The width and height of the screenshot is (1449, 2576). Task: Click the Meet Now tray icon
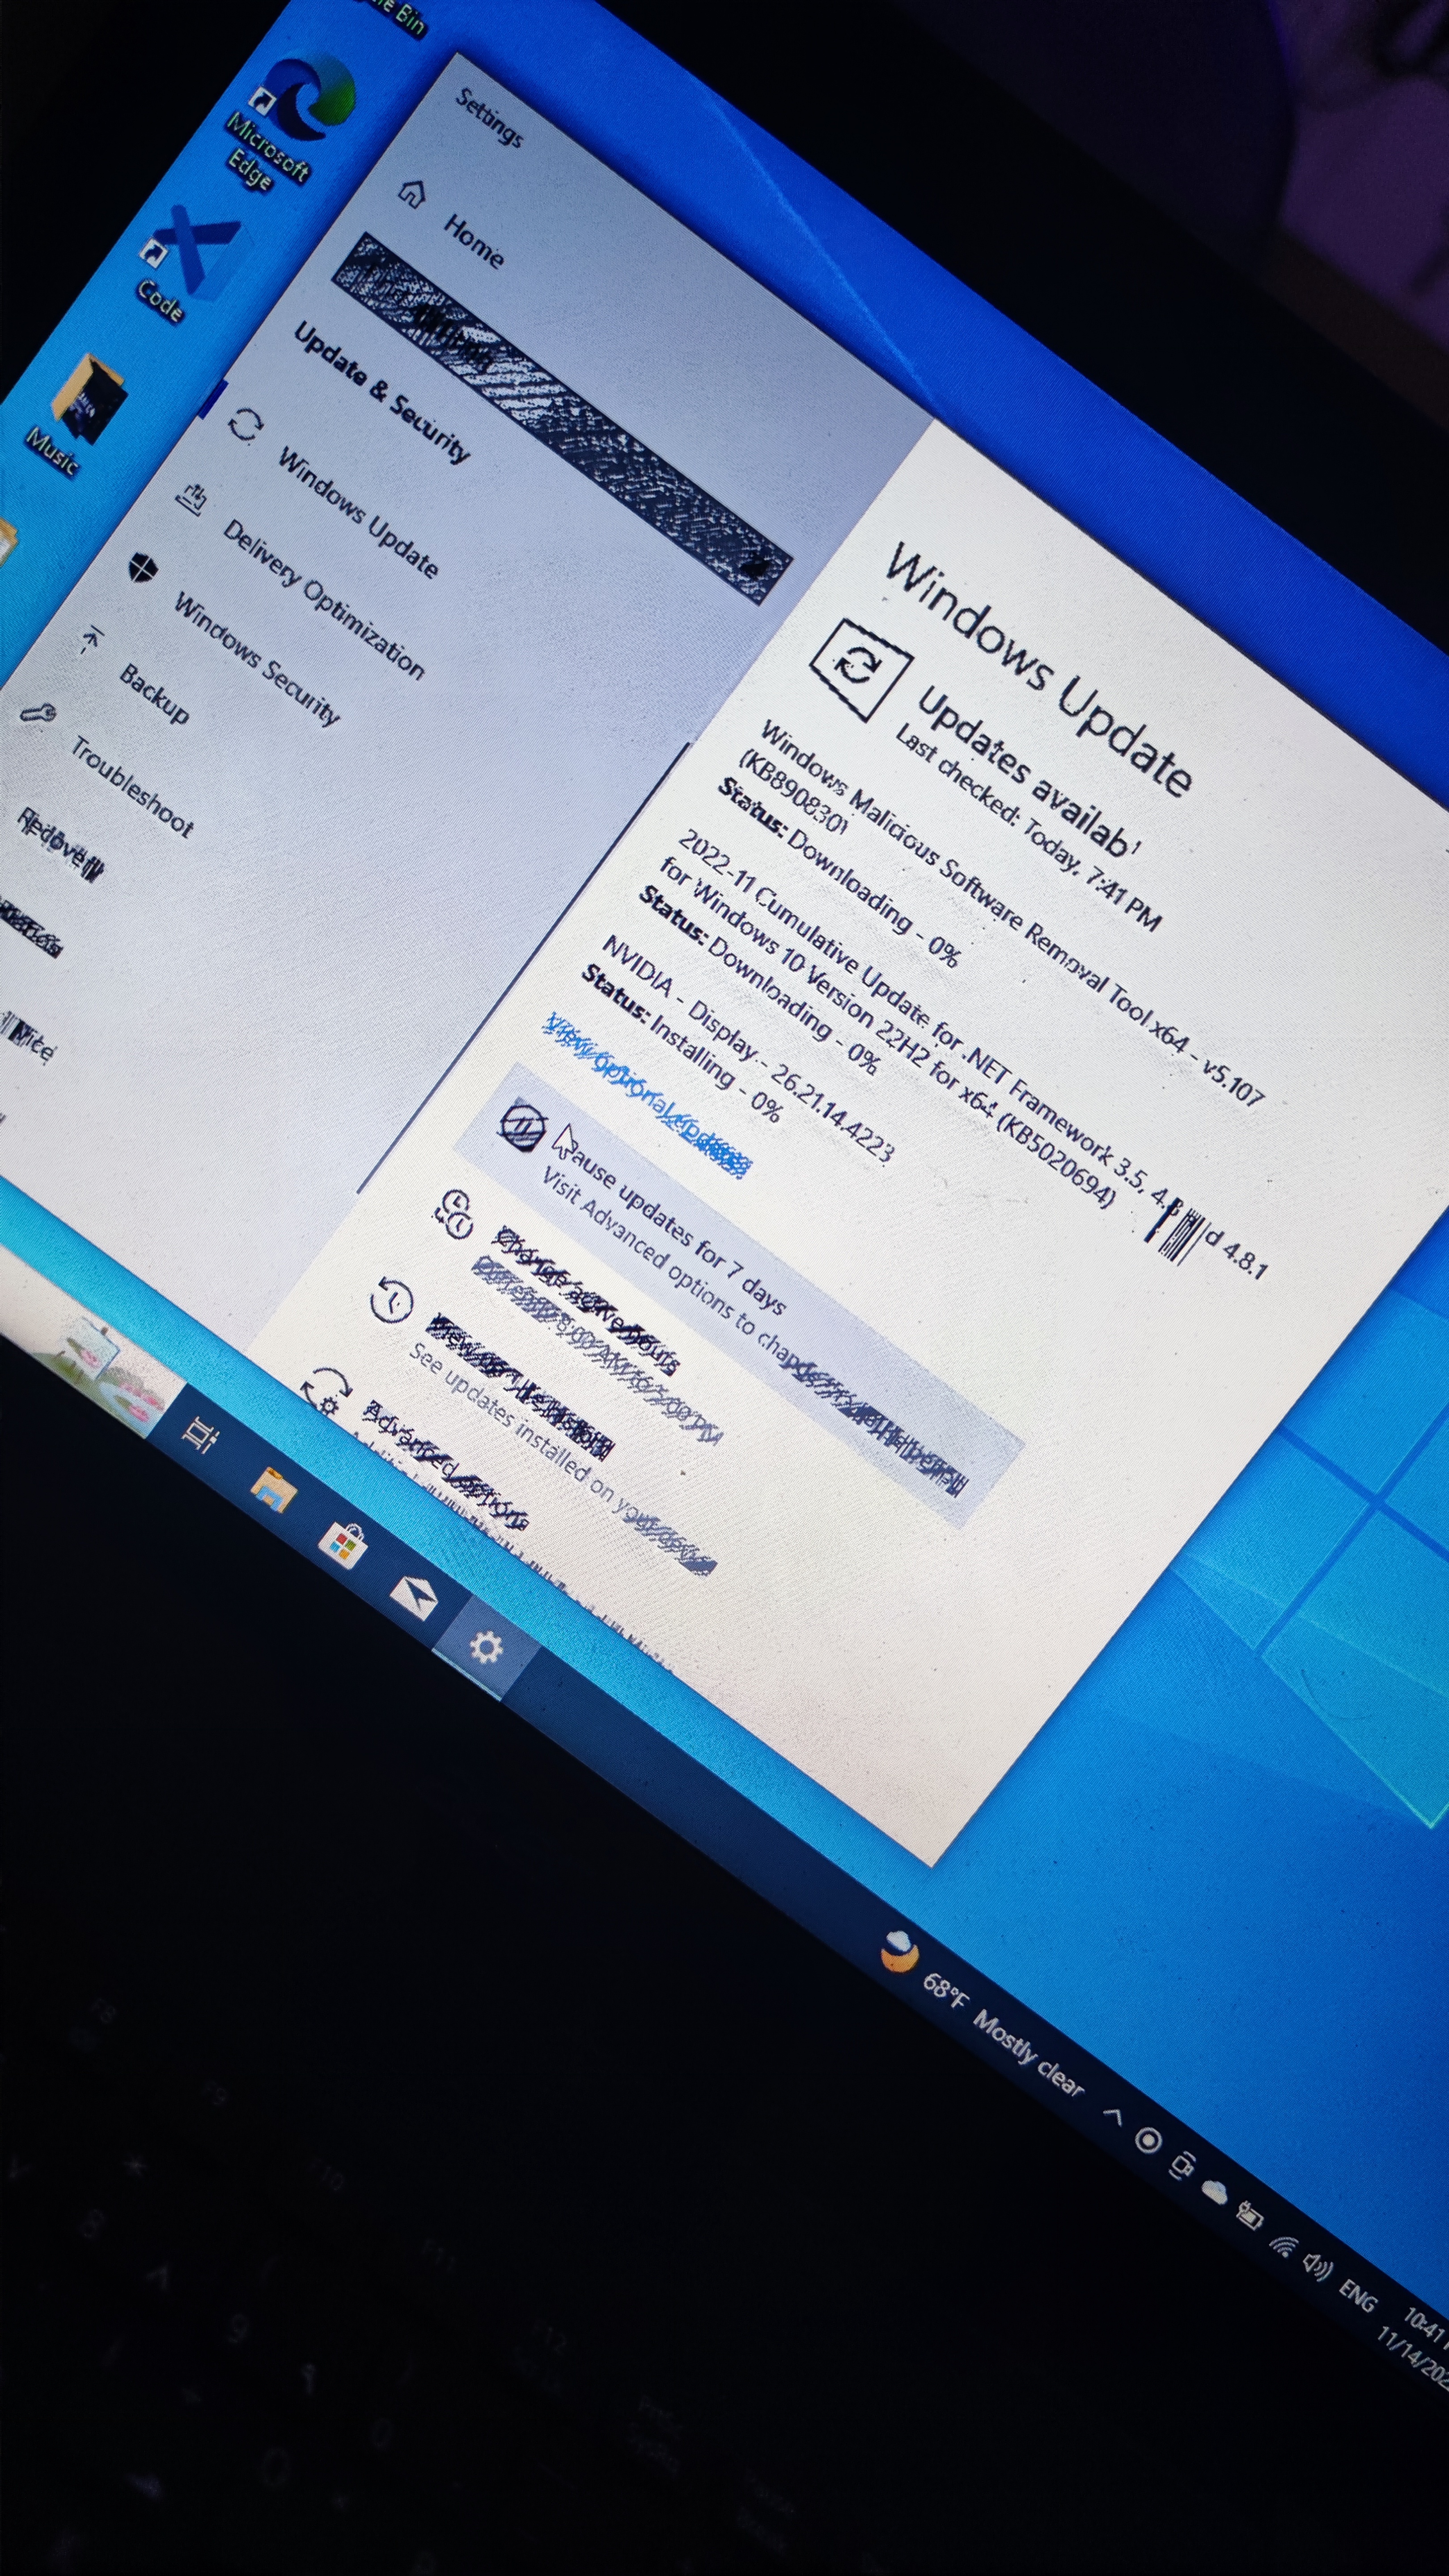(x=1182, y=2165)
